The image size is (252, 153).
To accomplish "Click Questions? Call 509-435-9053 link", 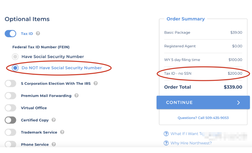I will [x=203, y=118].
